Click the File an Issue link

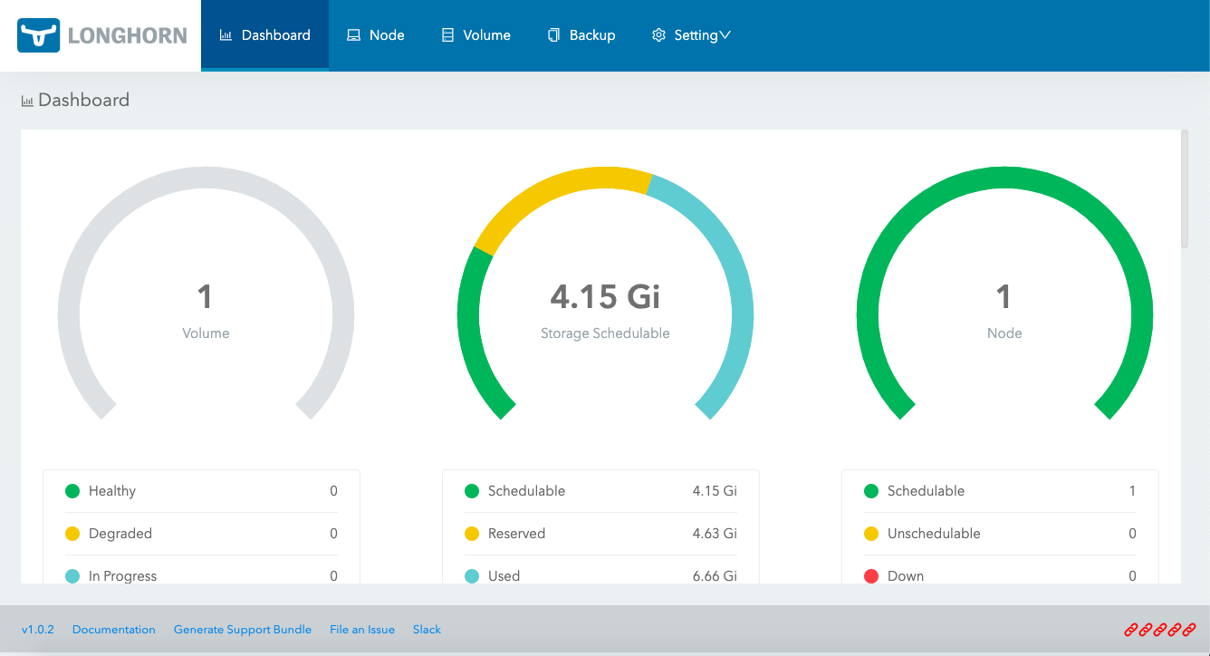coord(362,629)
